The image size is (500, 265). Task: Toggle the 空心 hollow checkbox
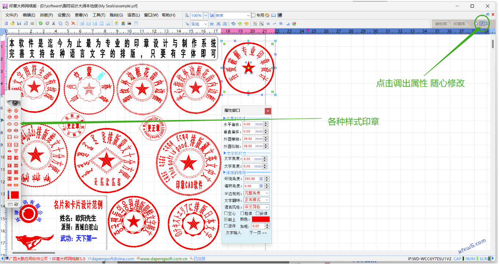coord(226,213)
